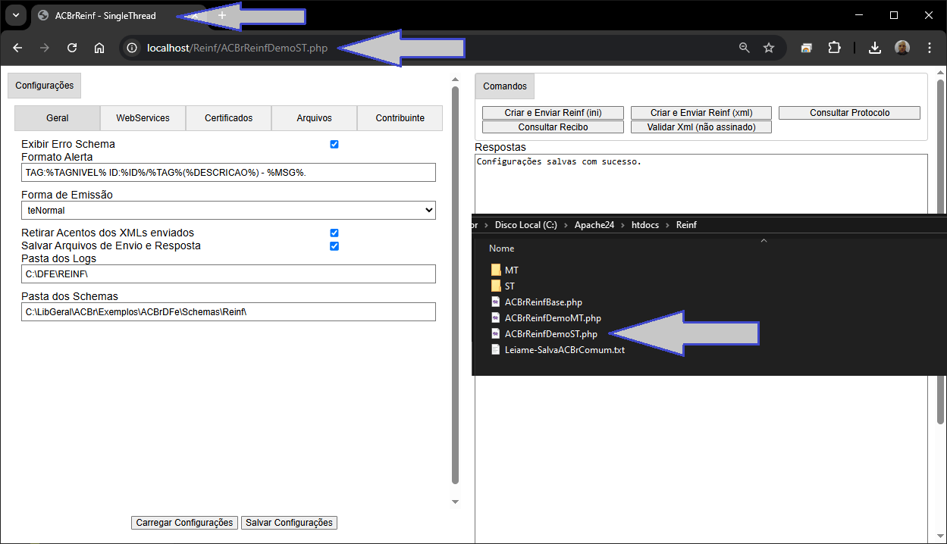Image resolution: width=947 pixels, height=544 pixels.
Task: Click htdocs in the Explorer breadcrumb
Action: 645,225
